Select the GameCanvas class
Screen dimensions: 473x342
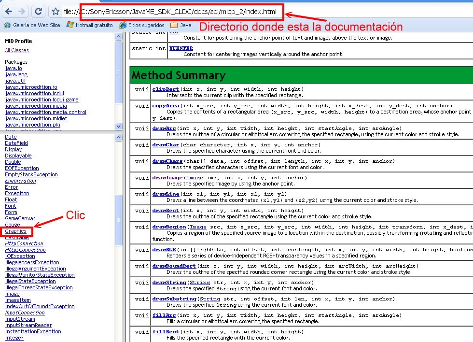point(20,218)
